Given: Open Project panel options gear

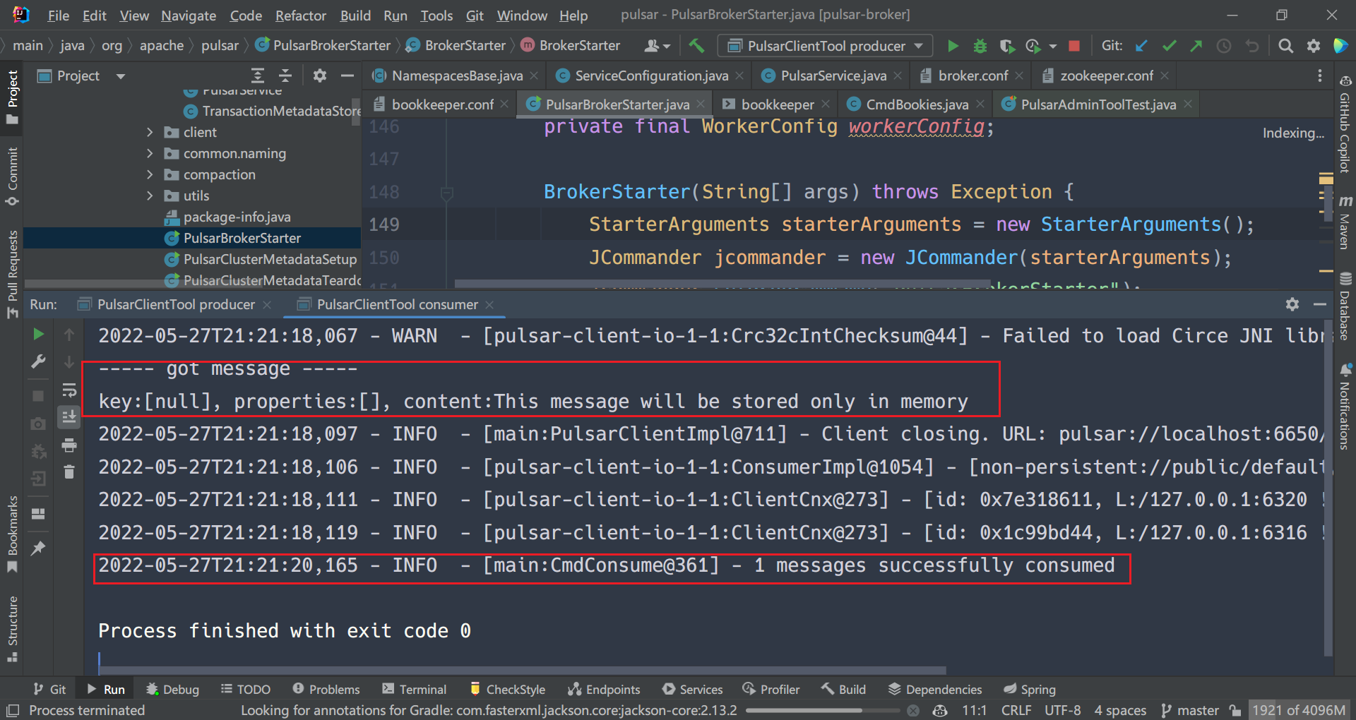Looking at the screenshot, I should tap(320, 76).
